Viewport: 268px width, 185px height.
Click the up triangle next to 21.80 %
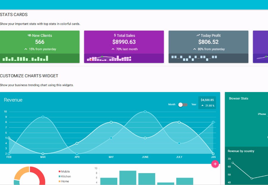click(202, 105)
